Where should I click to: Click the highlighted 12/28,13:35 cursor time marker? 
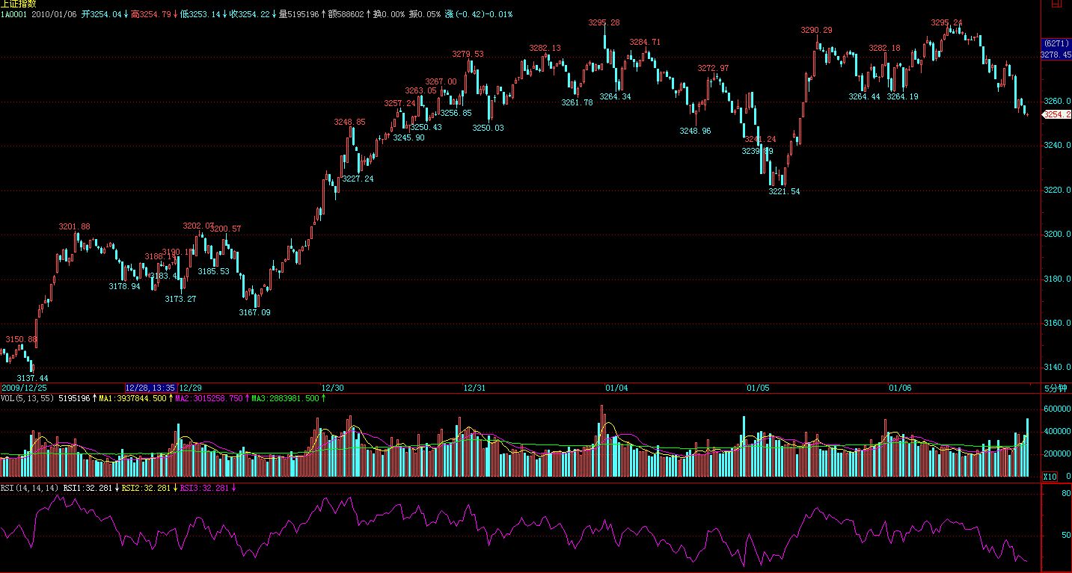(151, 388)
